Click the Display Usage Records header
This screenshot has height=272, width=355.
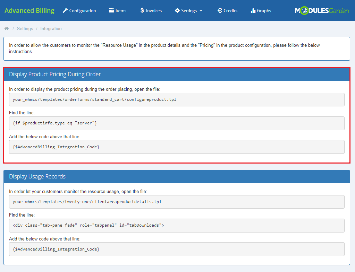point(177,177)
